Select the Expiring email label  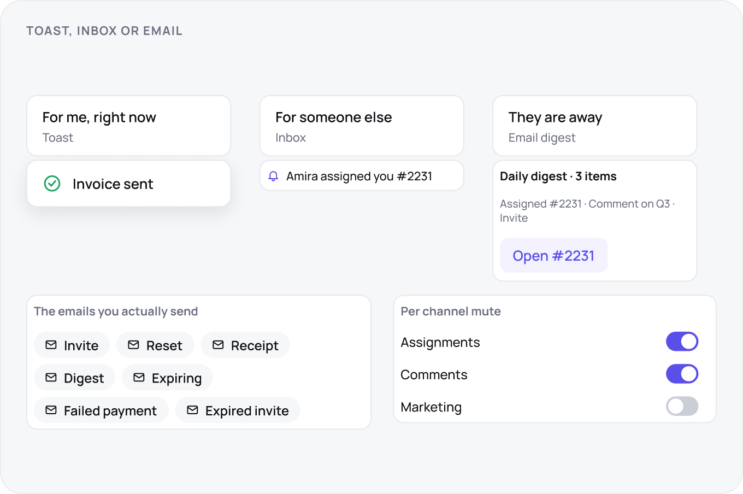pos(176,378)
